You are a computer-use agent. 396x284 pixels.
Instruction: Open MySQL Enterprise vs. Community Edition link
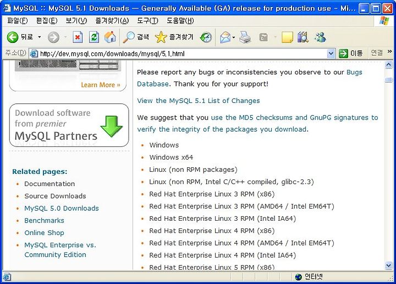60,250
